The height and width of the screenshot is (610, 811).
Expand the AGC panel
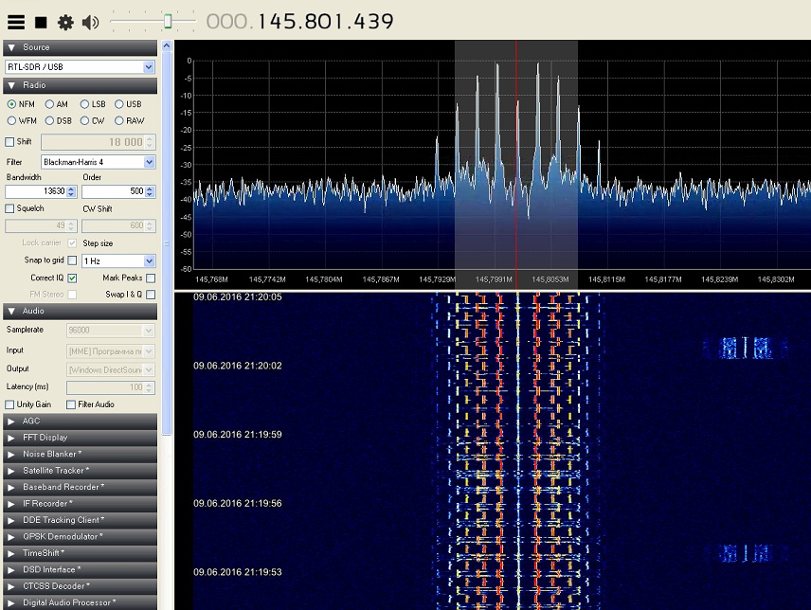pyautogui.click(x=81, y=422)
